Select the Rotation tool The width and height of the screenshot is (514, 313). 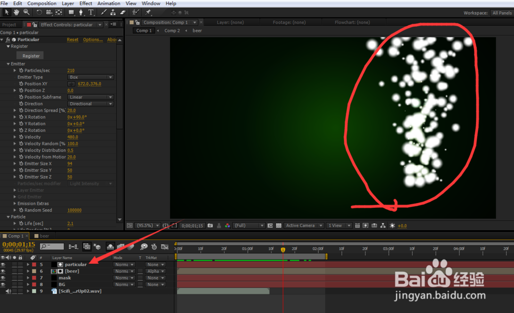click(x=39, y=12)
